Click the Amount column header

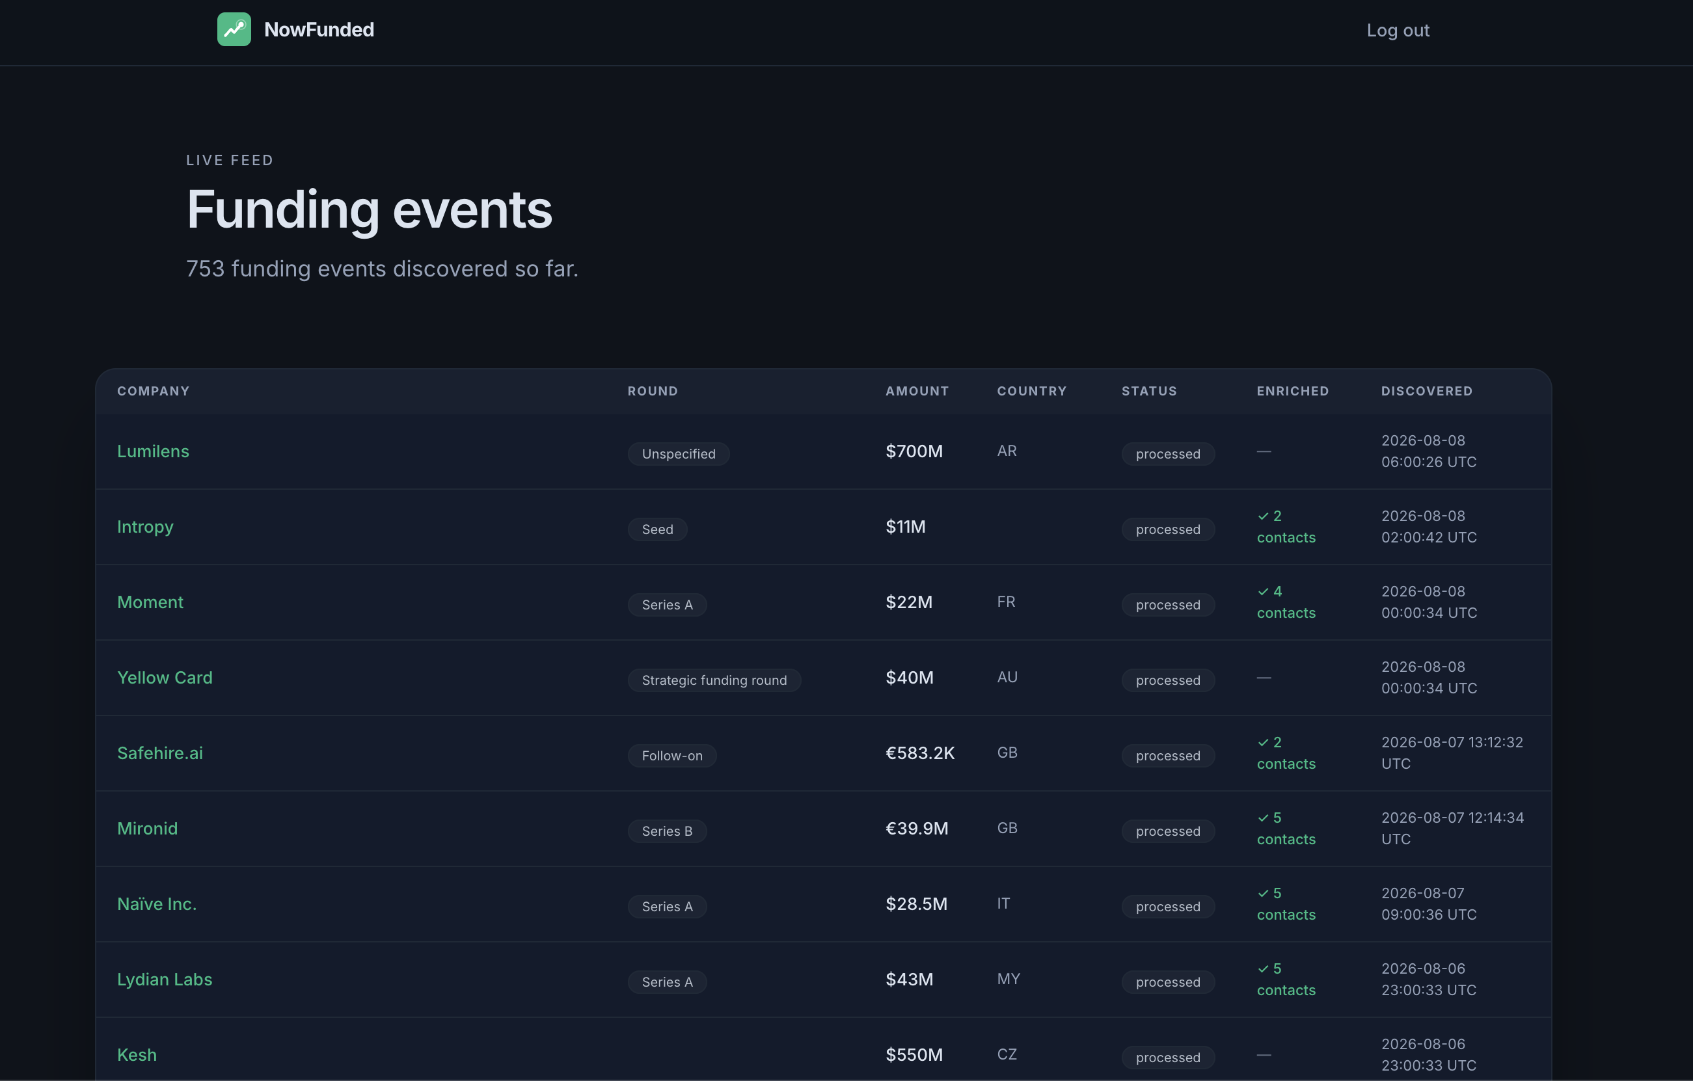[x=917, y=391]
